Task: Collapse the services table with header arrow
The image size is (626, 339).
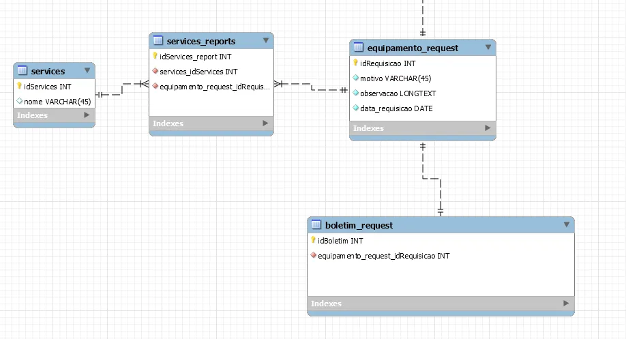Action: (x=87, y=71)
